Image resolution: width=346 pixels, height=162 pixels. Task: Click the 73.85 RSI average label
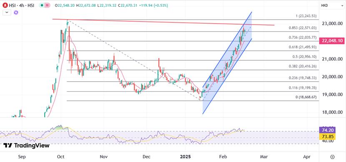click(x=327, y=137)
